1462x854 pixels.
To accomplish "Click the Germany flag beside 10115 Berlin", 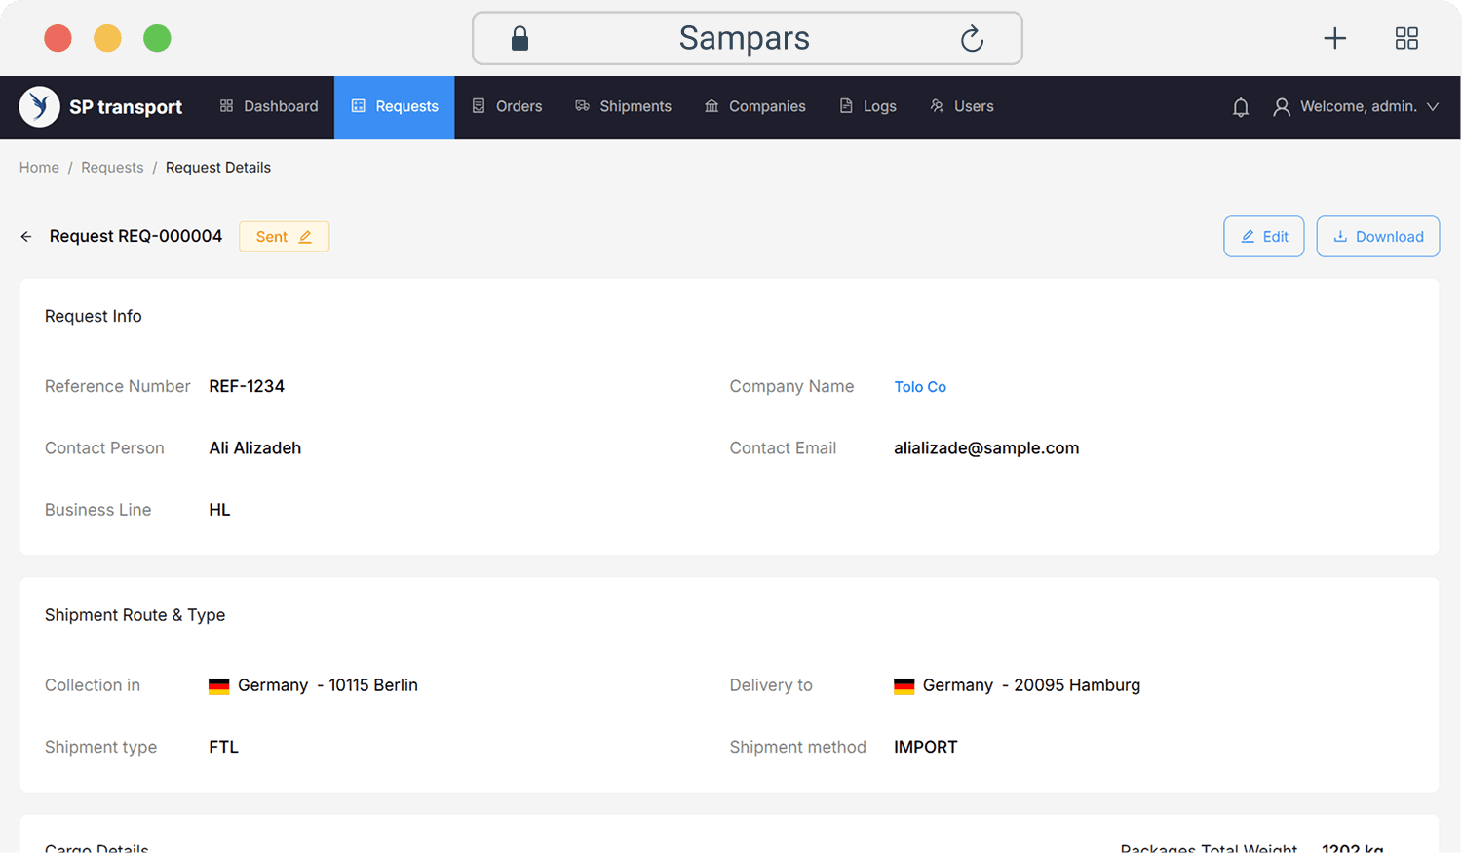I will [x=219, y=686].
